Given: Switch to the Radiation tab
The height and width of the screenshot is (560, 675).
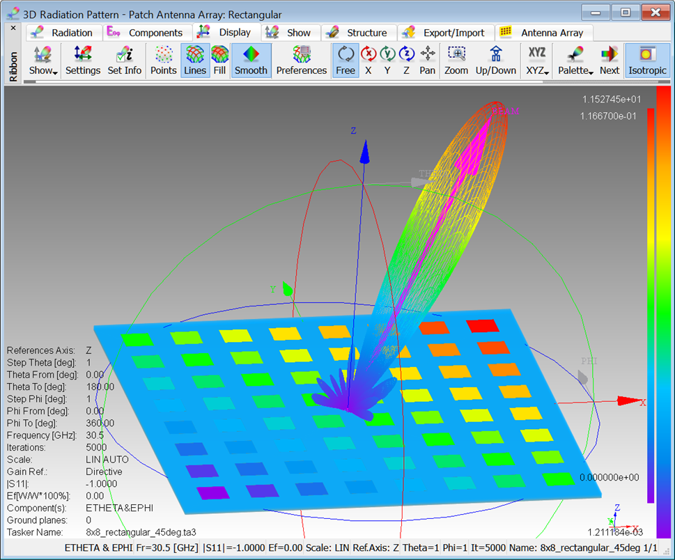Looking at the screenshot, I should coord(64,33).
